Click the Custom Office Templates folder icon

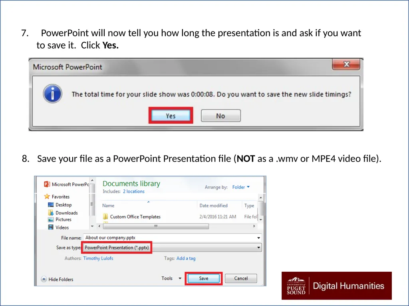click(x=105, y=216)
